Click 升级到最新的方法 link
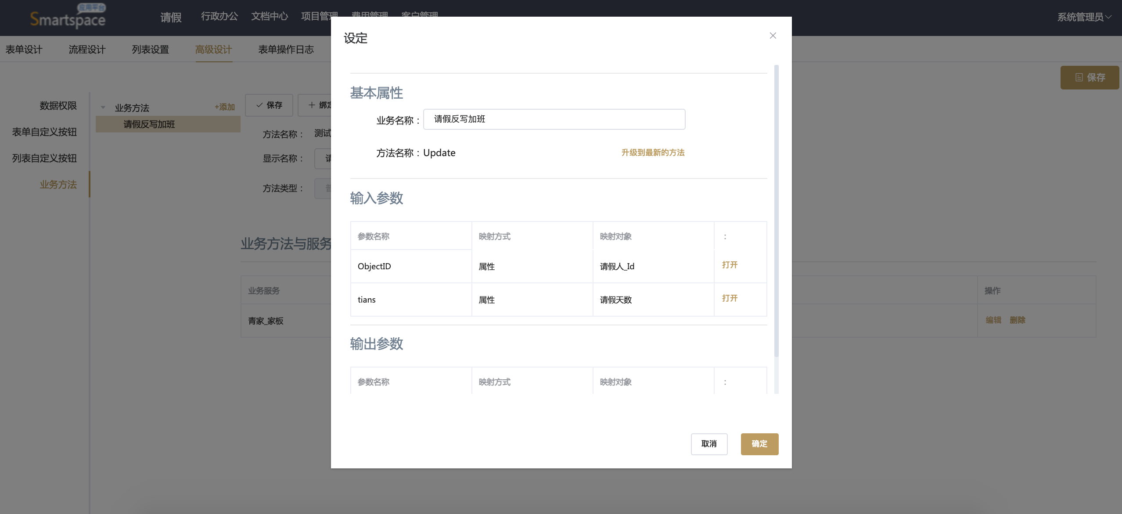This screenshot has width=1122, height=514. pos(653,153)
